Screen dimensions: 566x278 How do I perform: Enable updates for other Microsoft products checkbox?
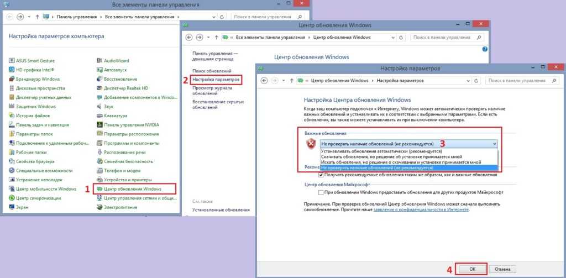point(322,192)
